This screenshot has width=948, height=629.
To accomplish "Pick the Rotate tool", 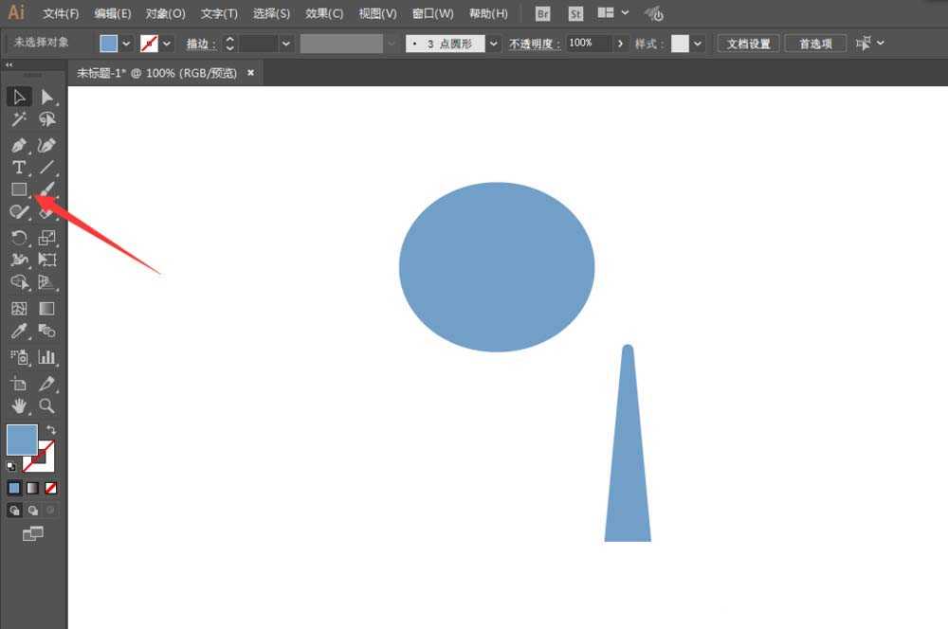I will (19, 238).
